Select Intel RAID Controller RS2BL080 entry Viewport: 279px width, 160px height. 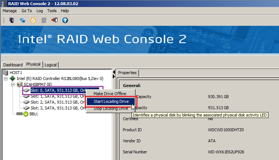(x=60, y=79)
